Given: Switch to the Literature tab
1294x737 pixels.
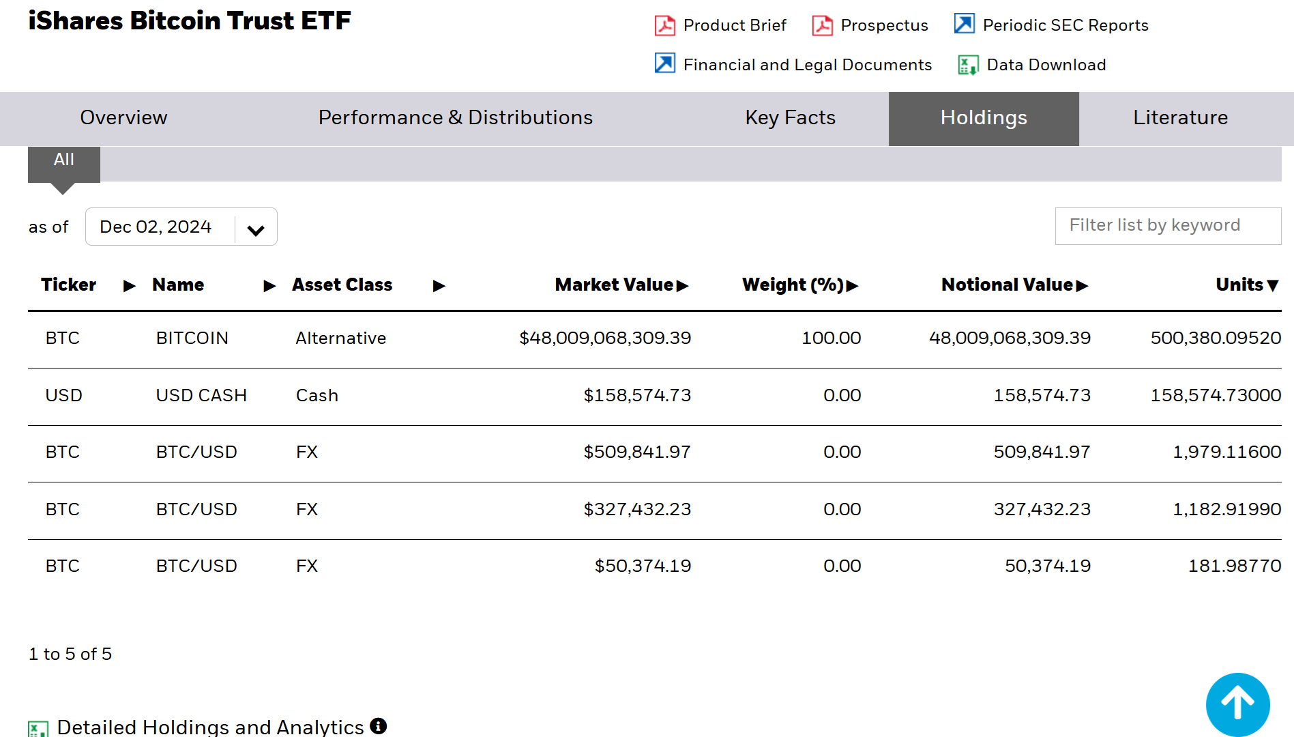Looking at the screenshot, I should pyautogui.click(x=1180, y=118).
